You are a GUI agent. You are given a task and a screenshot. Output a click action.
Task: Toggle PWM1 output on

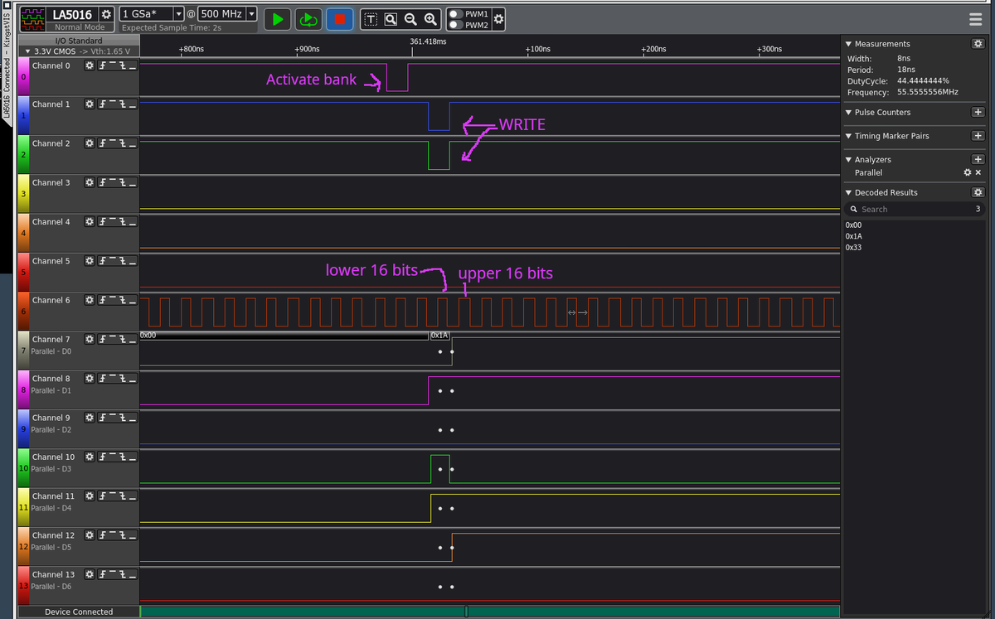[x=454, y=13]
